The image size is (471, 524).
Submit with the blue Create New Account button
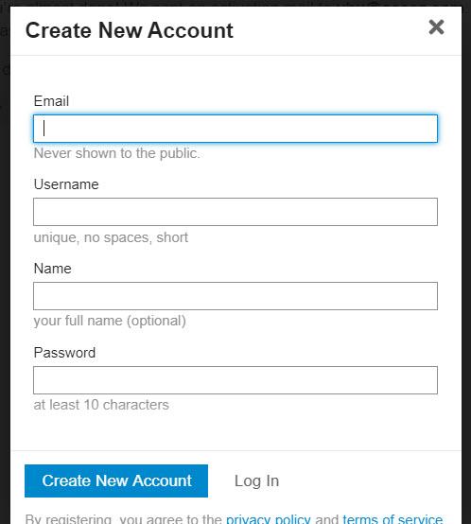116,480
